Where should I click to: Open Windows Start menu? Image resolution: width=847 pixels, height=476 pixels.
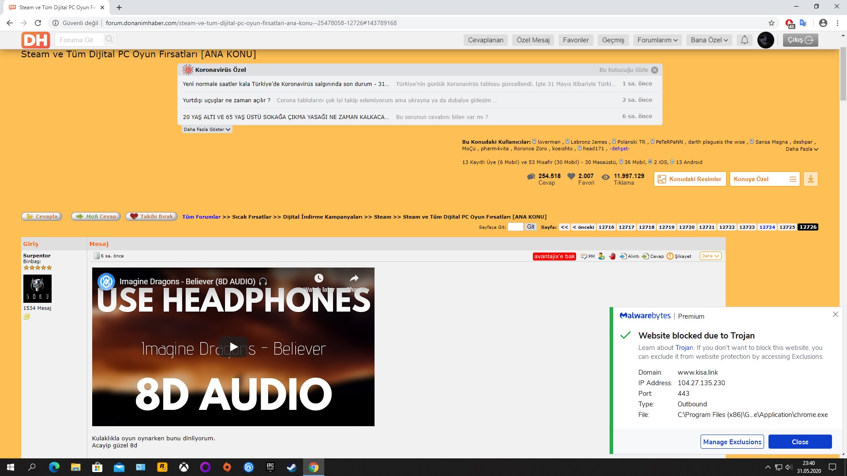point(11,467)
